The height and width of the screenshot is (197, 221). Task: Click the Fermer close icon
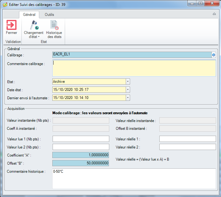pyautogui.click(x=12, y=25)
